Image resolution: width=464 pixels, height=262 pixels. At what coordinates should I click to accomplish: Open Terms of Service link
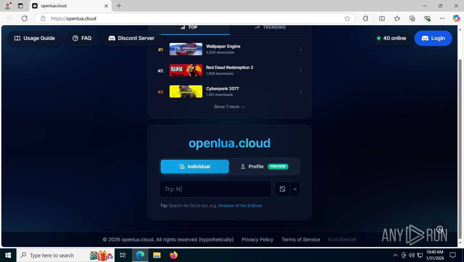[x=301, y=239]
